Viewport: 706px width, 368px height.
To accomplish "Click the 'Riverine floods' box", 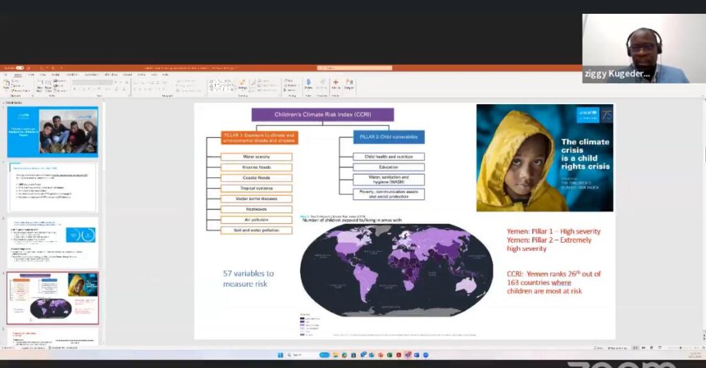I will (x=256, y=167).
